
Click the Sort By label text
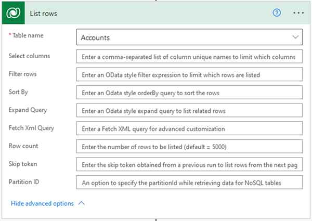[19, 92]
